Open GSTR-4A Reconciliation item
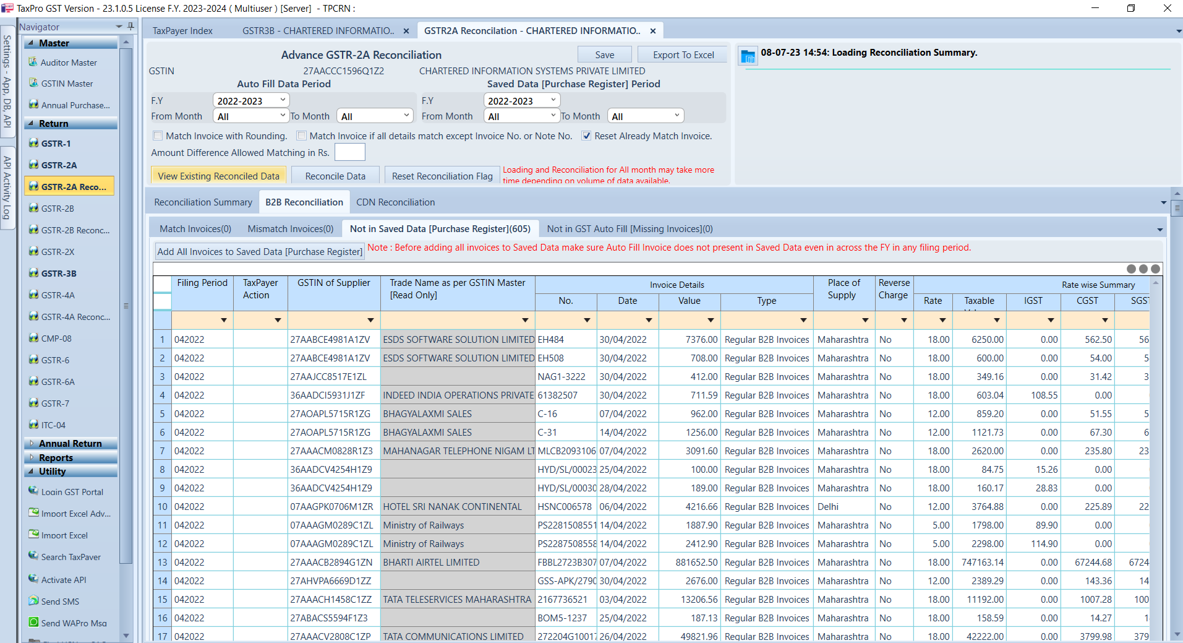Image resolution: width=1183 pixels, height=643 pixels. point(75,317)
